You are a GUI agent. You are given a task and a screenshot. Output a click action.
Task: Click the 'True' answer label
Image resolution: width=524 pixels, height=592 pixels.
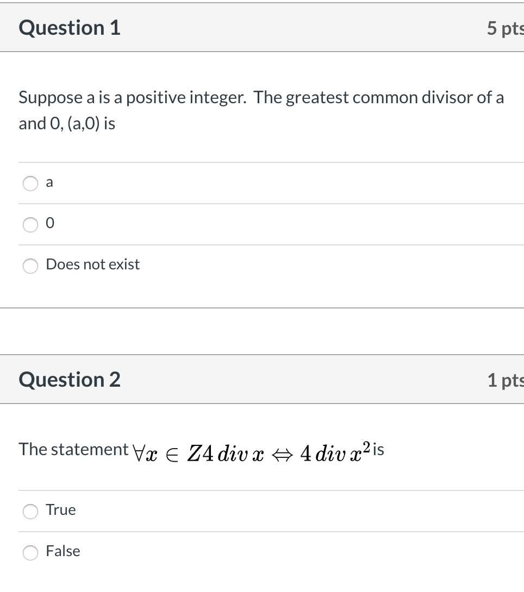point(60,510)
